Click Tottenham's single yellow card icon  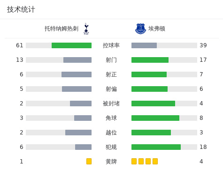click(x=89, y=162)
